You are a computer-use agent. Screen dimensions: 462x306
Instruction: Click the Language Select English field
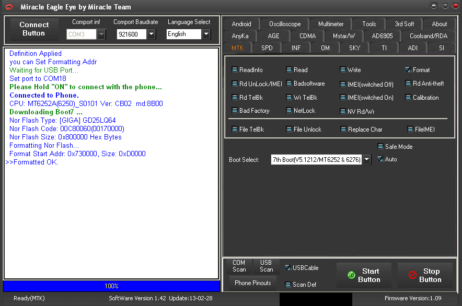[x=184, y=34]
